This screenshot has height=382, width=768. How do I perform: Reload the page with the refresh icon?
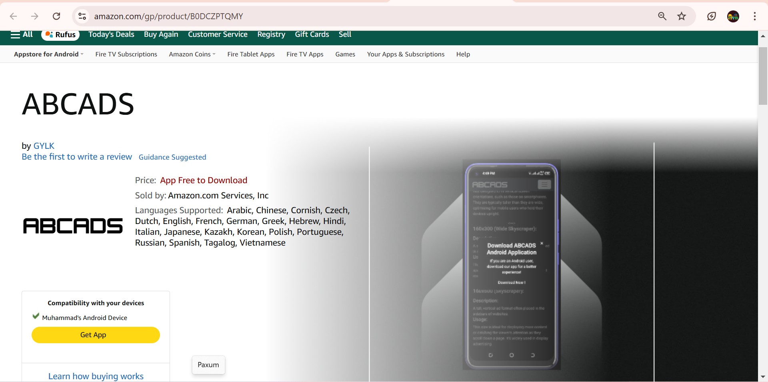(56, 16)
